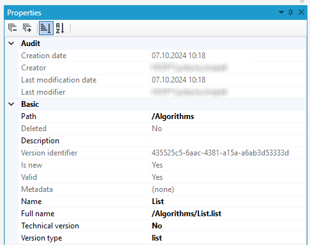Select the Audit category header

point(31,43)
